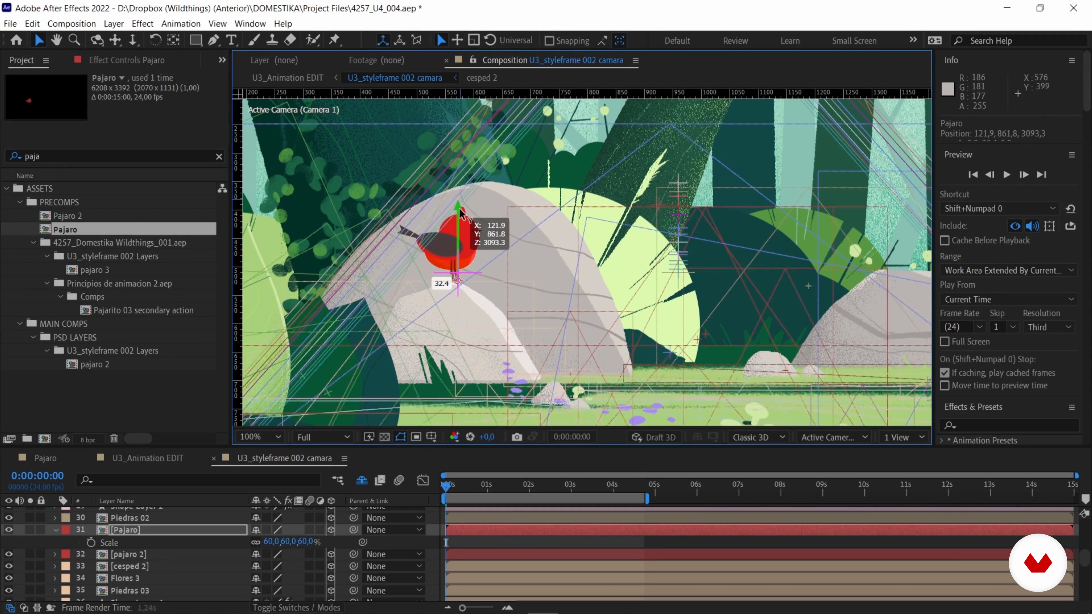The width and height of the screenshot is (1092, 614).
Task: Open the Effect menu
Action: tap(142, 24)
